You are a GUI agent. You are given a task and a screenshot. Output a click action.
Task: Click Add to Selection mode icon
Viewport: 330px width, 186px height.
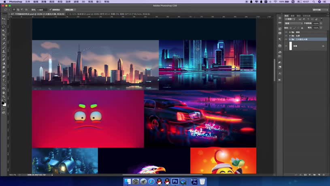18,10
